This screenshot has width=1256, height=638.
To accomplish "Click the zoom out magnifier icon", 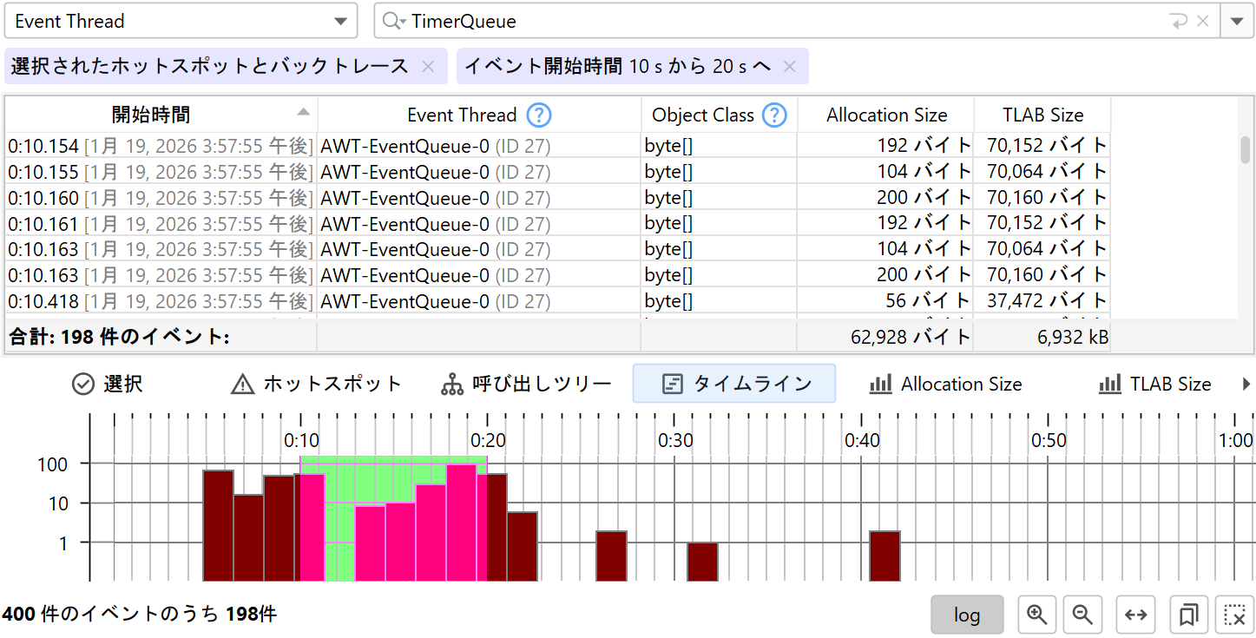I will pos(1082,615).
